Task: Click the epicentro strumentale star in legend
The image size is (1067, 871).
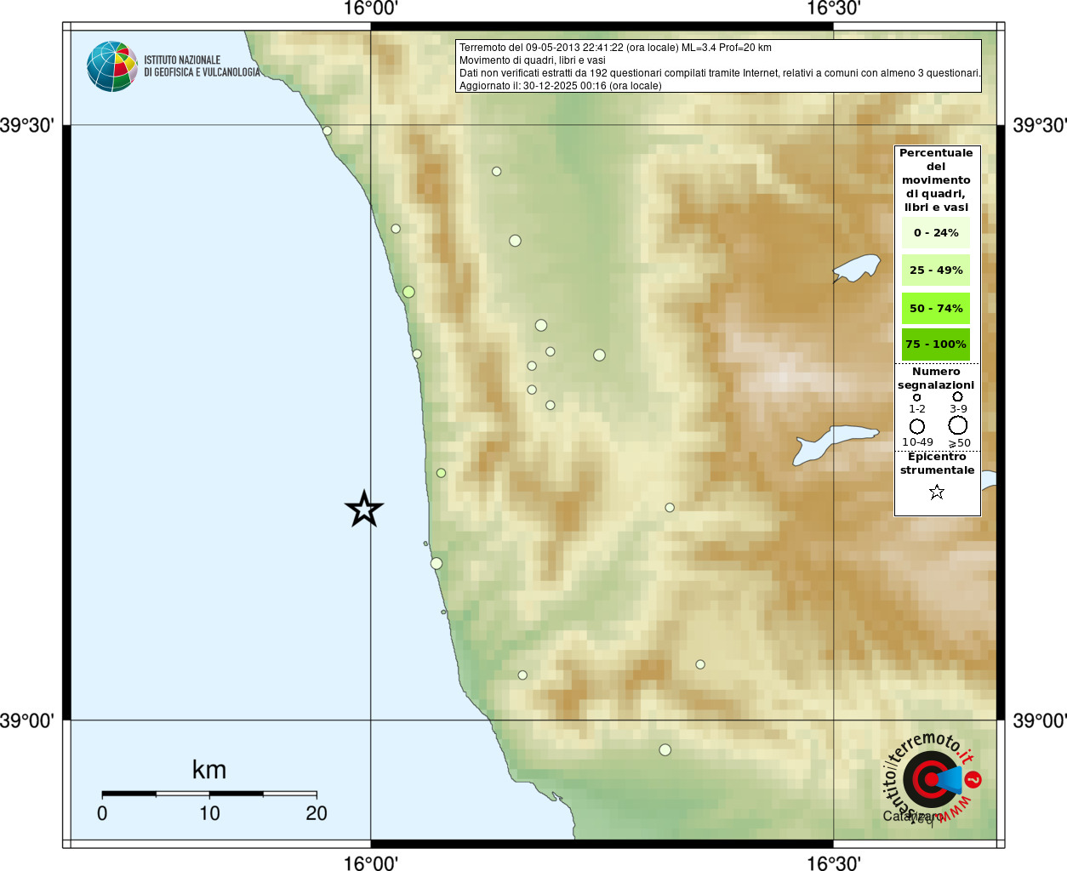Action: (937, 492)
